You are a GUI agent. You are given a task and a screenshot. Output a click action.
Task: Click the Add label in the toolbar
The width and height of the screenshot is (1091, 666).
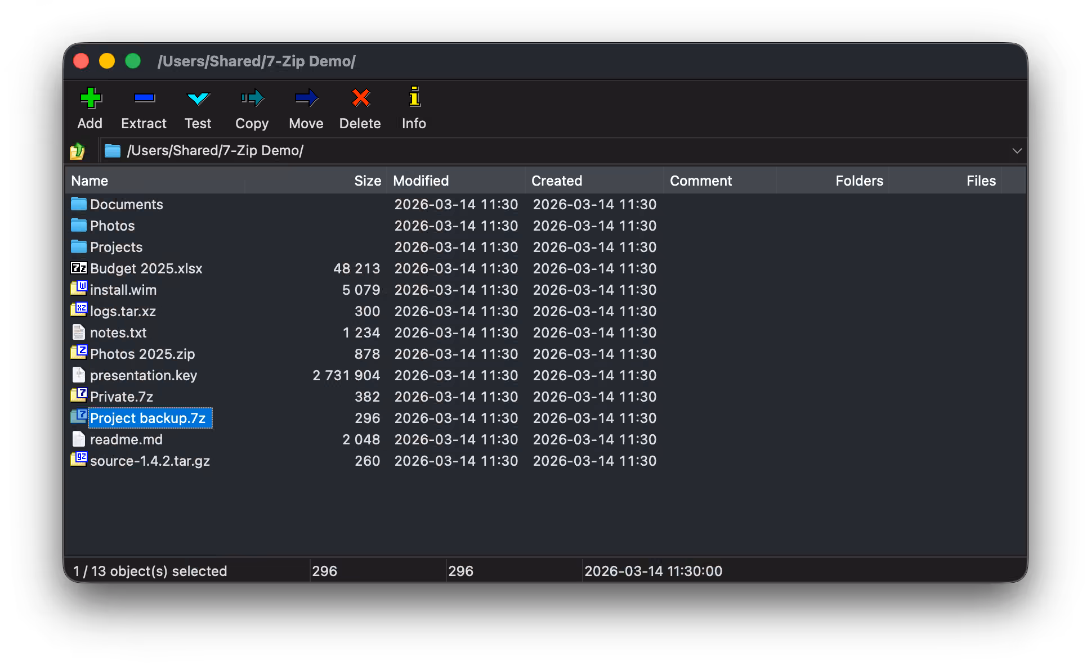(x=90, y=123)
